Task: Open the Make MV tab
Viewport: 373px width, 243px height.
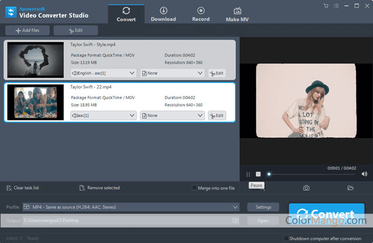Action: (237, 14)
